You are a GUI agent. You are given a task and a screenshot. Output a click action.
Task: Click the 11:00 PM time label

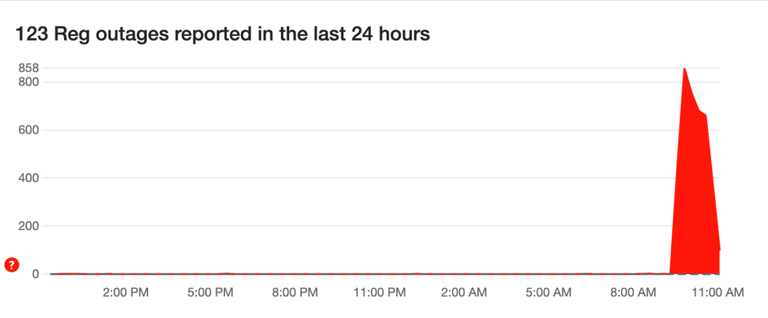380,292
